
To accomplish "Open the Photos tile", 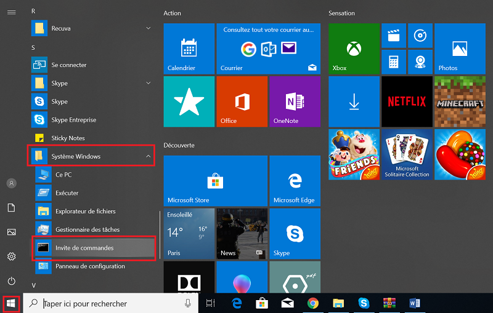I will tap(460, 49).
